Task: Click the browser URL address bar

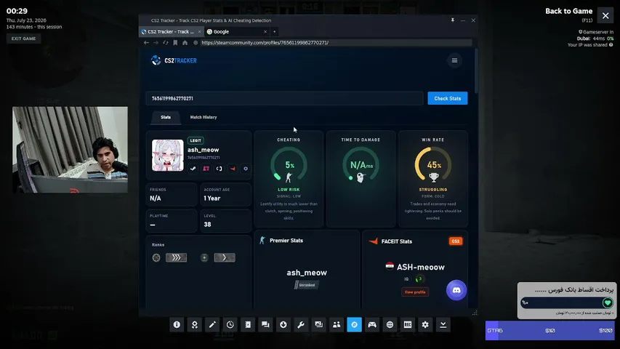Action: tap(335, 43)
